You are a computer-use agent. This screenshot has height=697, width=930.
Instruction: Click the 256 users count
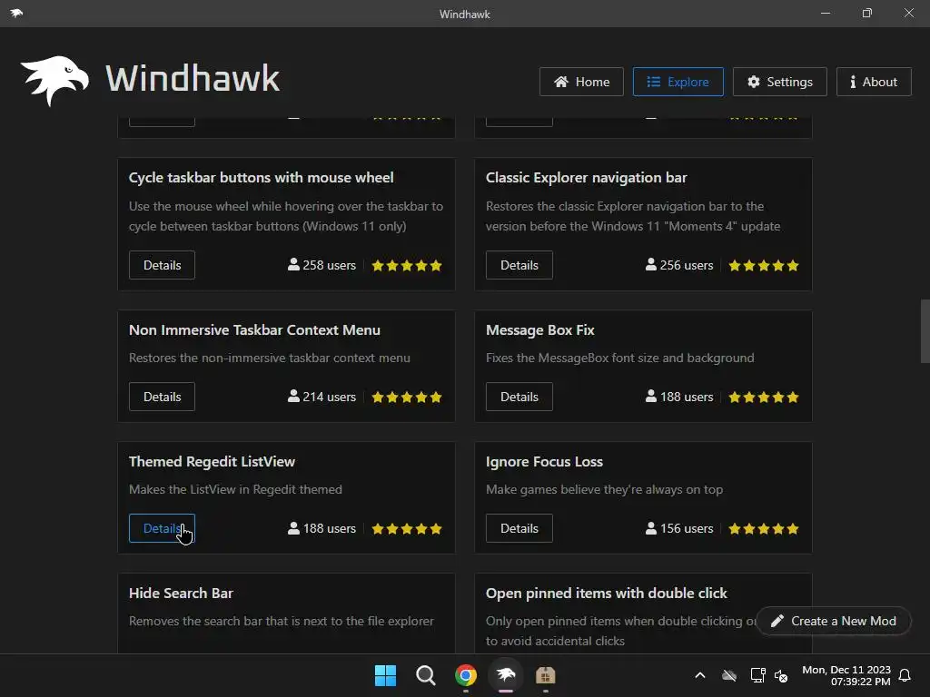pos(679,265)
